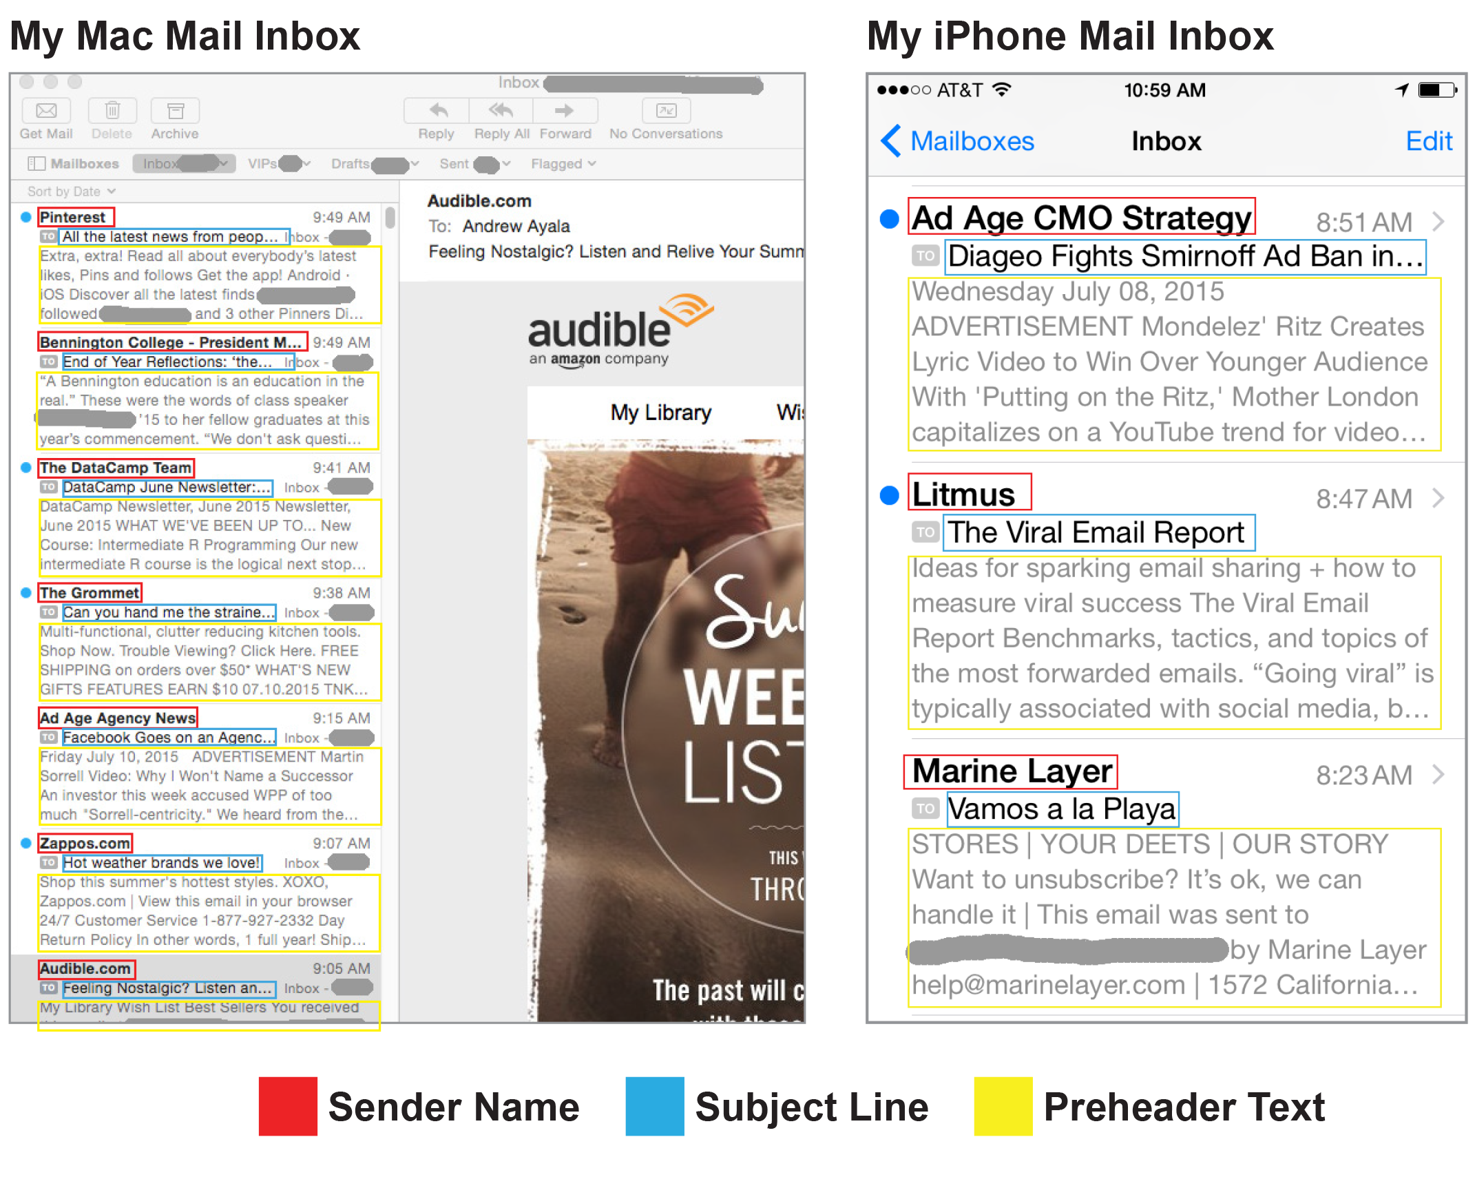Tap the back chevron beside Mailboxes
This screenshot has height=1188, width=1475.
pyautogui.click(x=891, y=141)
